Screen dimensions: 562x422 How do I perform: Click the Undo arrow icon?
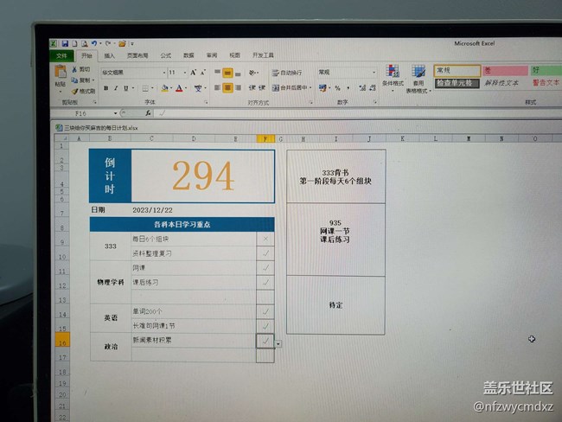point(94,42)
